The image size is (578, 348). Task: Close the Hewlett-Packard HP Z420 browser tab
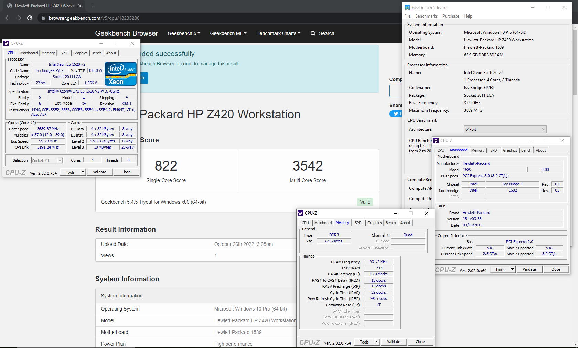coord(80,6)
